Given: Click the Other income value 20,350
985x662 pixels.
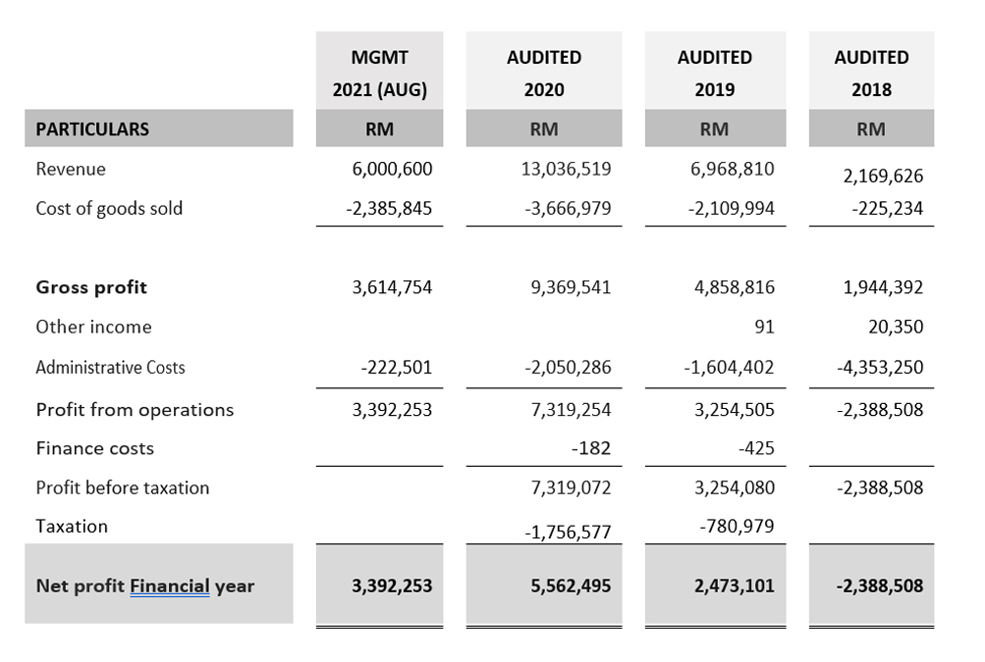Looking at the screenshot, I should 895,327.
